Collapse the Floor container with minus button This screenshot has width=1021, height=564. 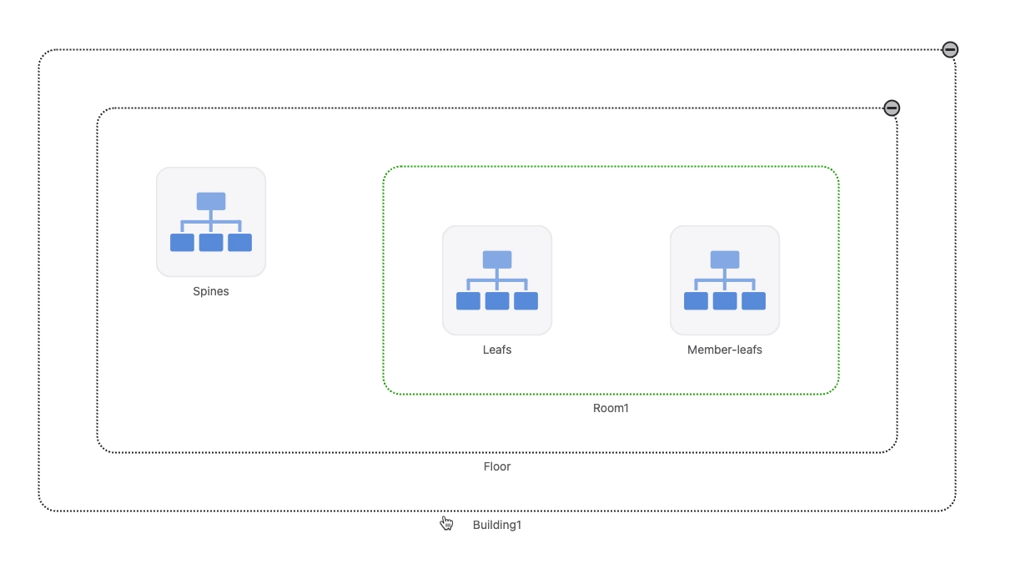[x=892, y=108]
